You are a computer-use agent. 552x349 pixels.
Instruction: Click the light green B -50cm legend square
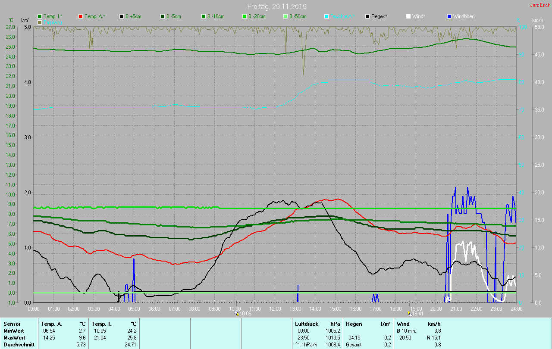pos(285,16)
